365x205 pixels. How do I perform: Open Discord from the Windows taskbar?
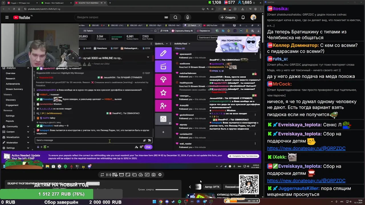tap(167, 202)
